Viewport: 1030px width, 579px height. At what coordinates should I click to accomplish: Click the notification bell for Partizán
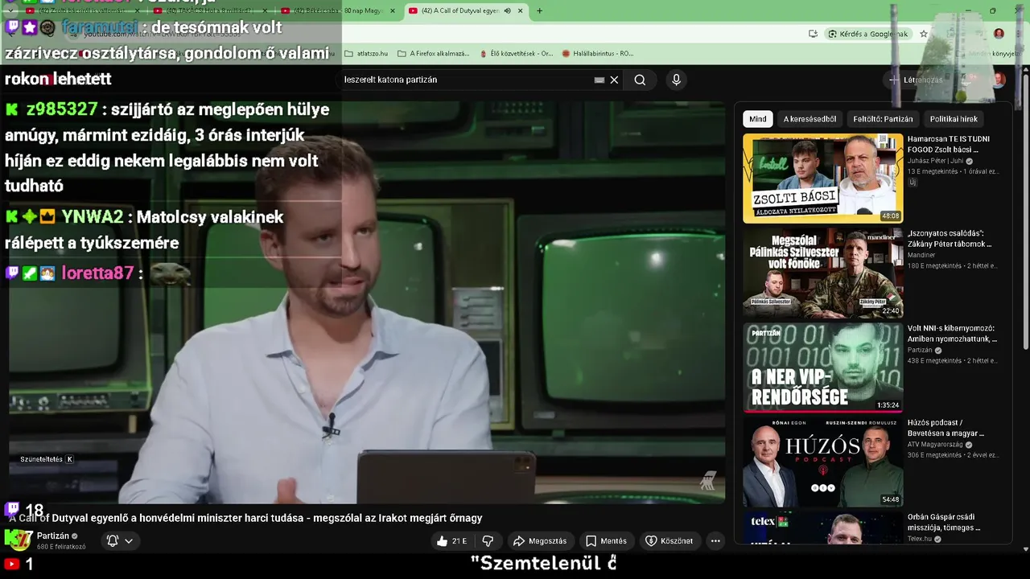tap(113, 541)
